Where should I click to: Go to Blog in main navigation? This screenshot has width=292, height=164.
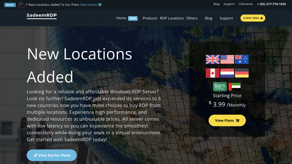point(209,18)
